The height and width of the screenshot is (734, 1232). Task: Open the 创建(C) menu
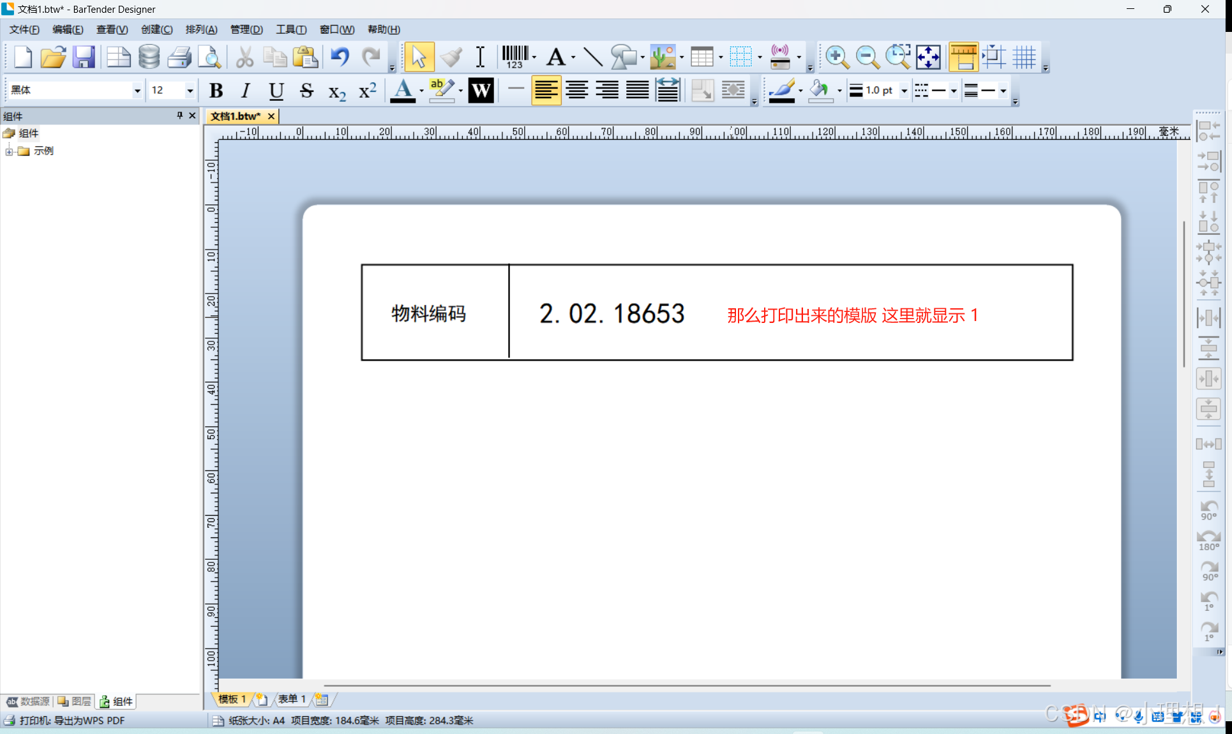(156, 29)
